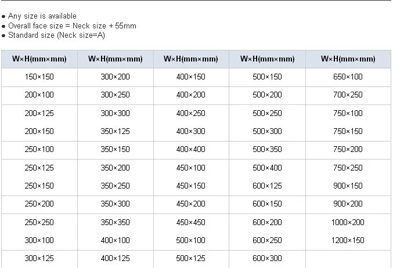Select the 400×125 size entry

click(x=115, y=258)
